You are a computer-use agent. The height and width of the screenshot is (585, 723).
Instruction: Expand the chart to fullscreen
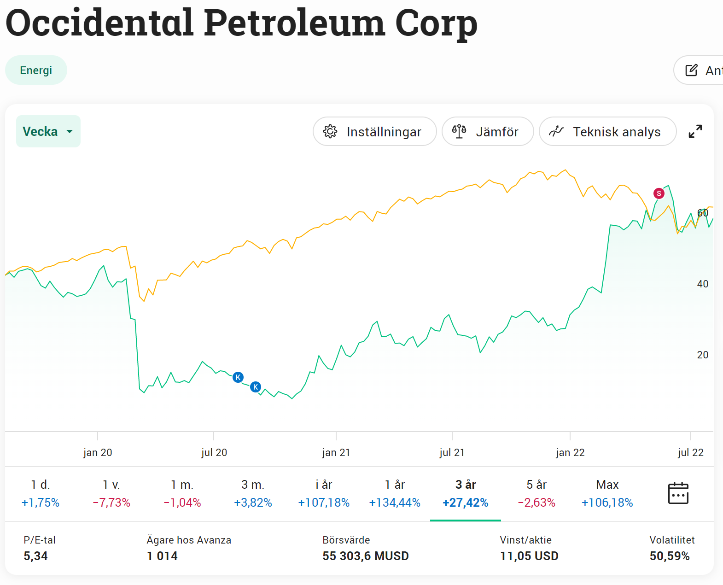coord(695,132)
